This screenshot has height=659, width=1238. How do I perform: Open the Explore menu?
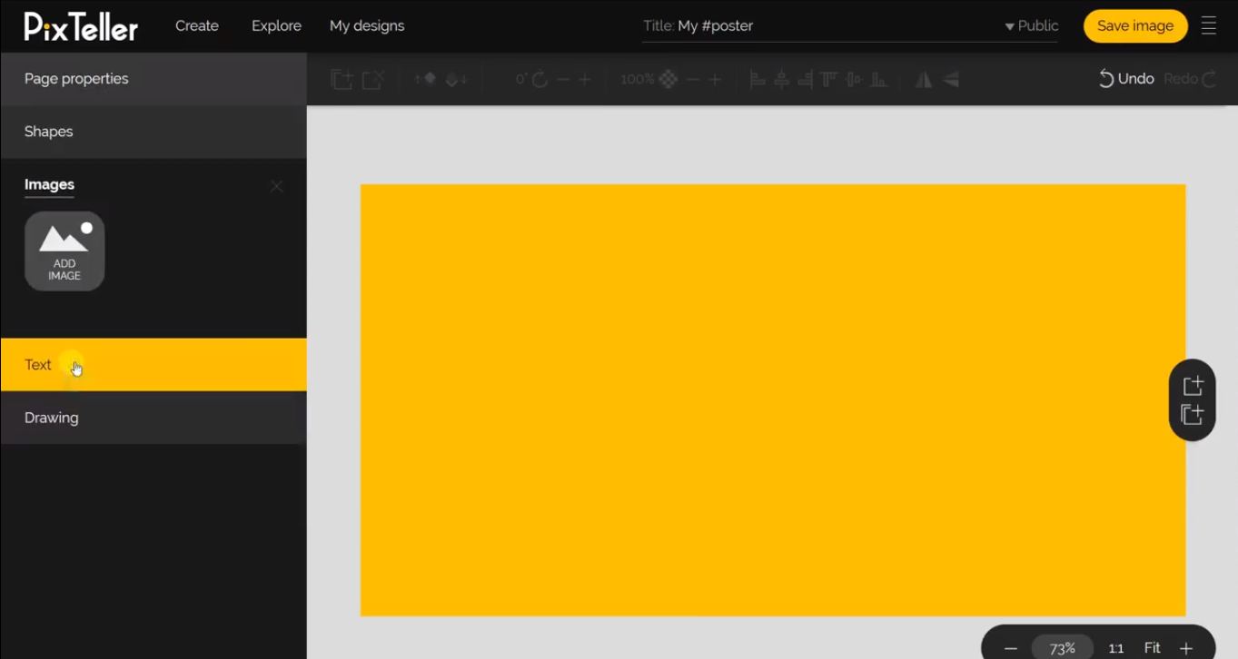[x=276, y=26]
